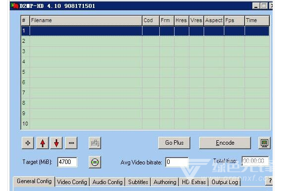Switch to the General Config tab

[34, 181]
